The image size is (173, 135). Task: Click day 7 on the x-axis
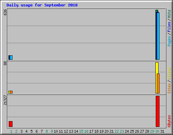42,131
